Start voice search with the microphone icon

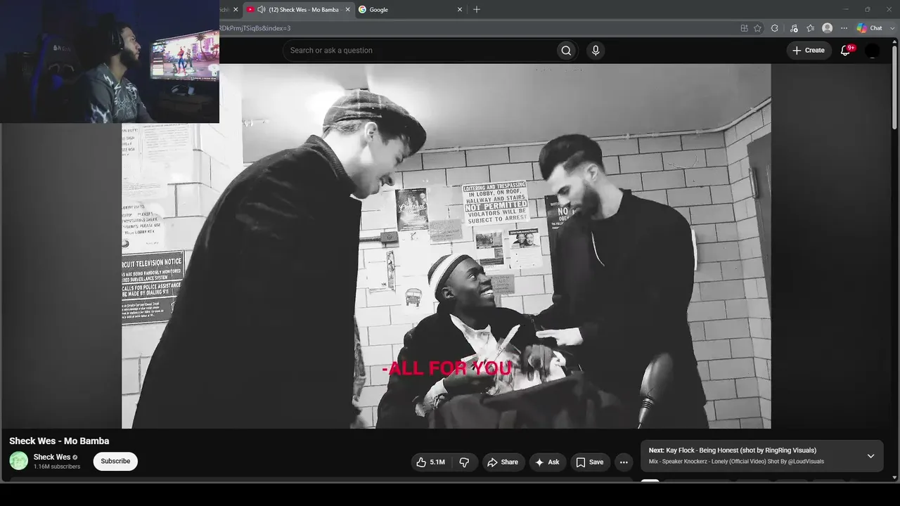pyautogui.click(x=596, y=51)
